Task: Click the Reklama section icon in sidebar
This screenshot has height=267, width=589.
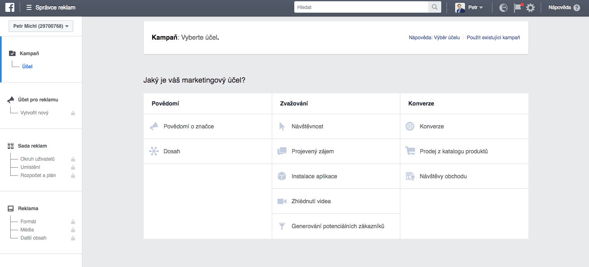Action: [x=11, y=209]
